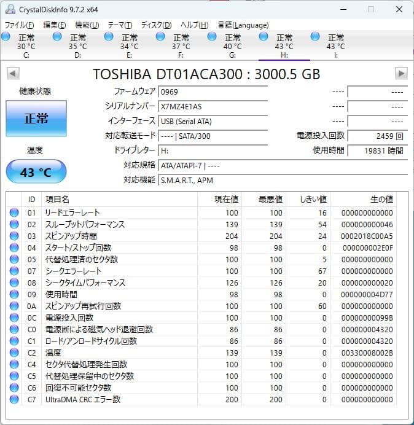
Task: Open the 編集(E) menu
Action: tap(55, 25)
